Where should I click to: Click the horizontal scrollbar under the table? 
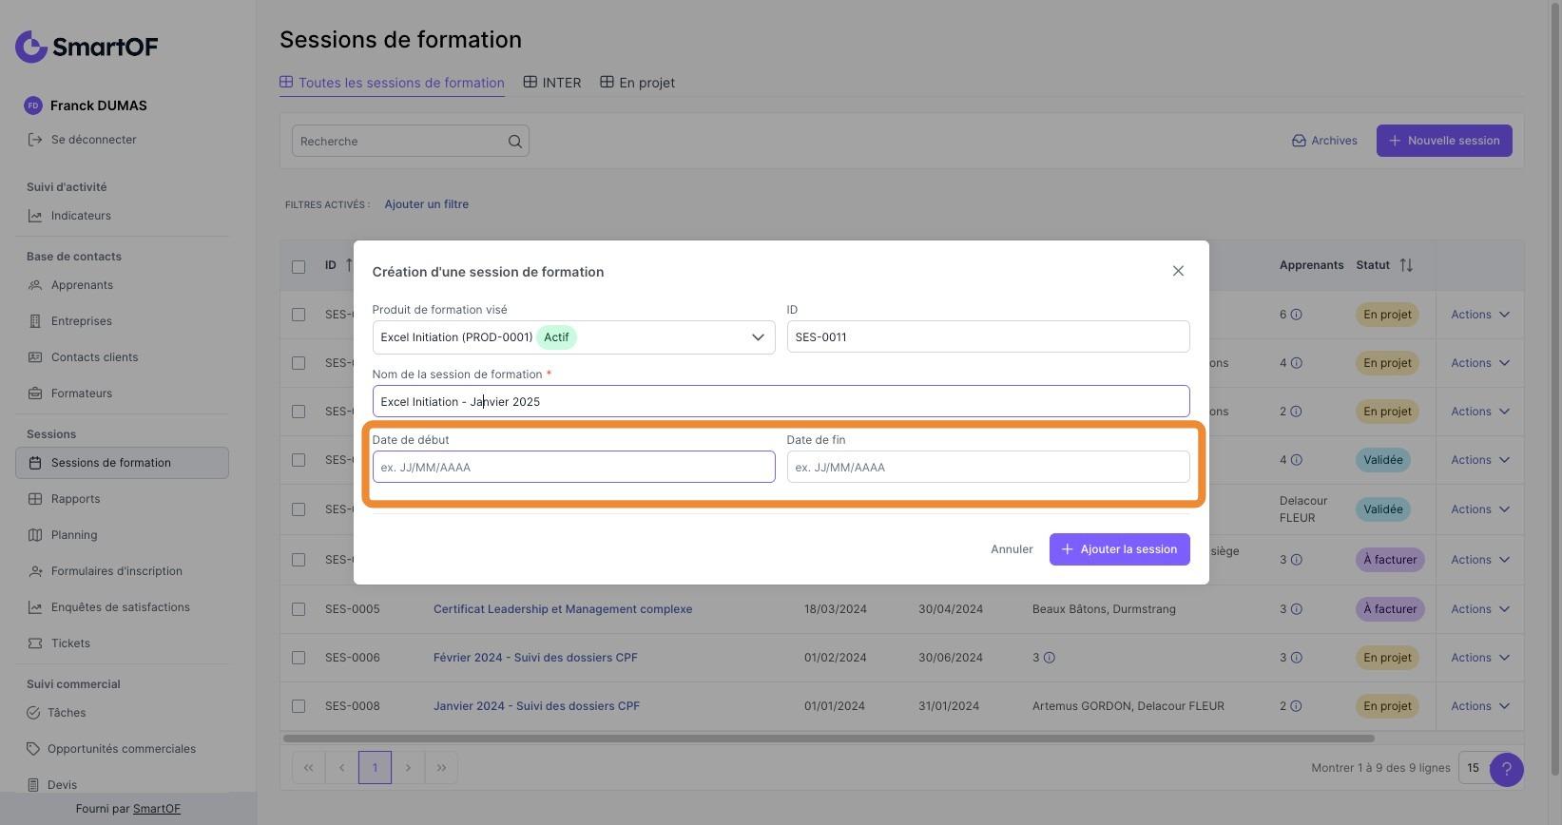point(828,739)
